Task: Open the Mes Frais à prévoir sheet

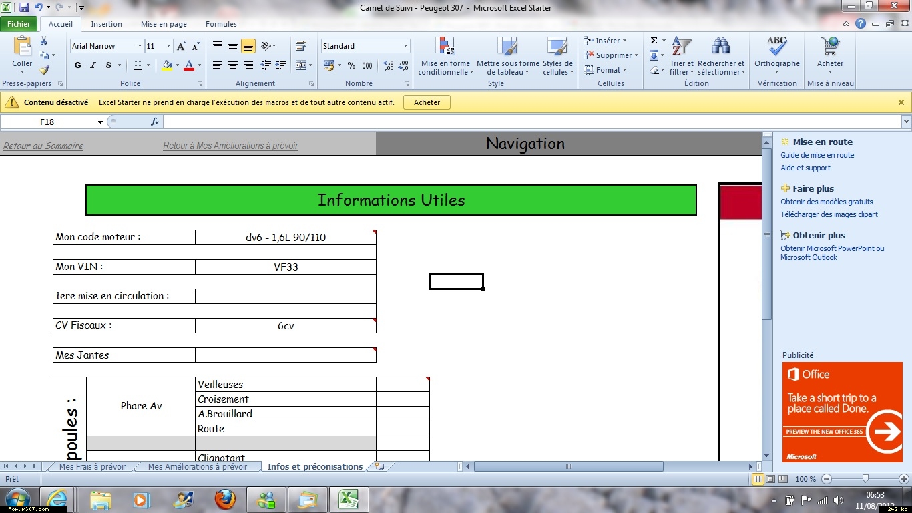Action: [92, 467]
